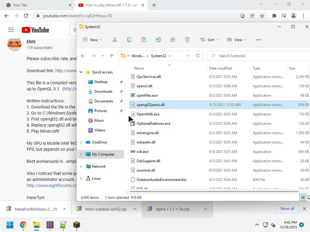
Task: Open Chrome three-dot menu
Action: [x=303, y=16]
